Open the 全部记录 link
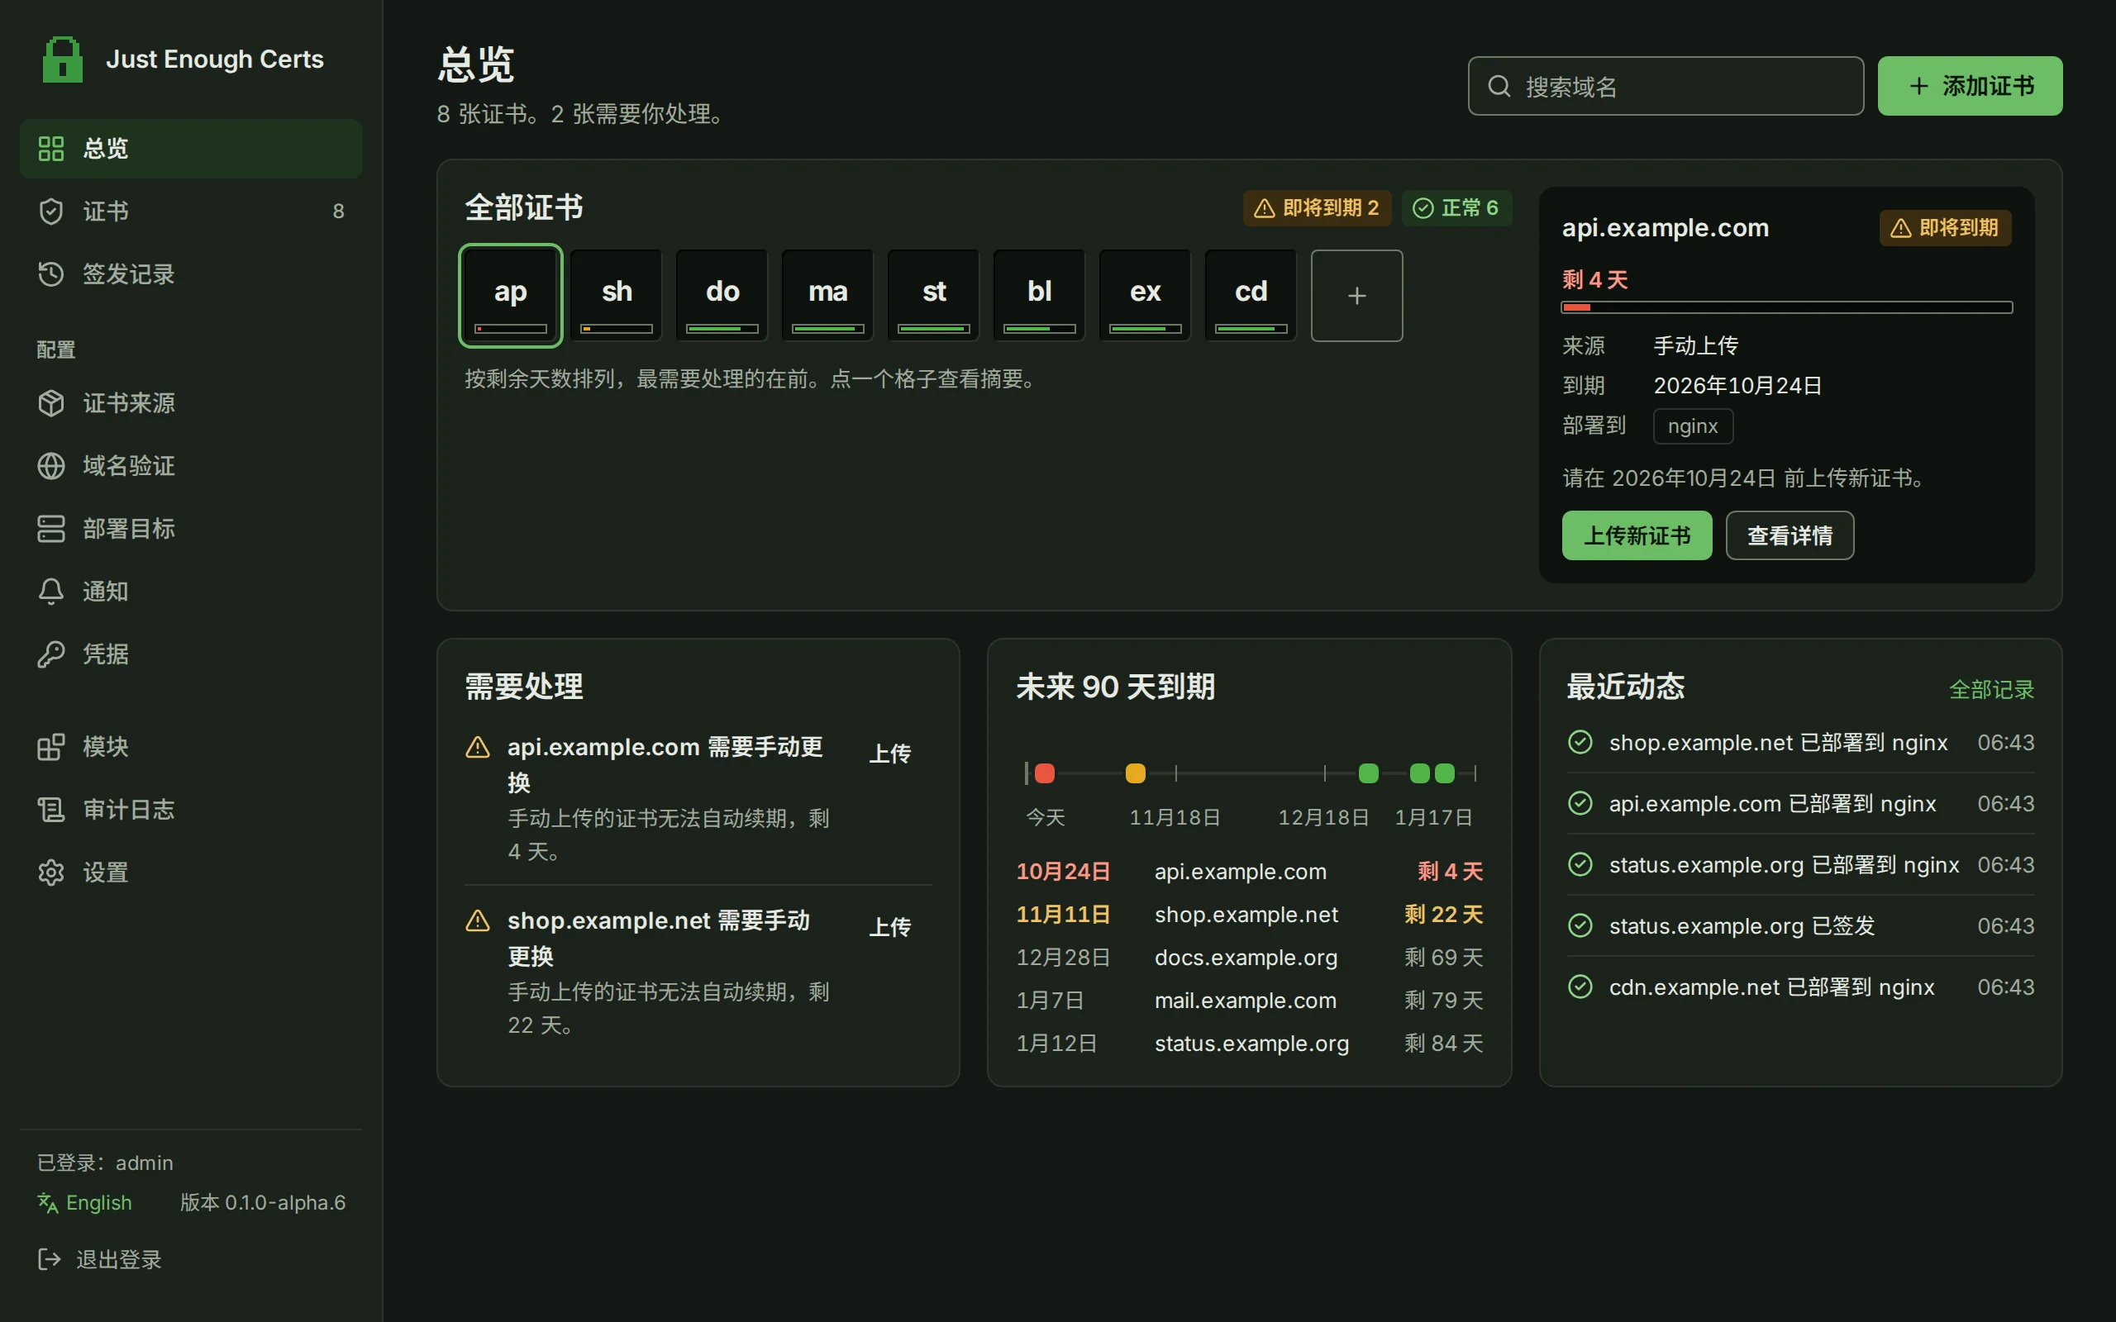This screenshot has height=1322, width=2116. [1991, 690]
